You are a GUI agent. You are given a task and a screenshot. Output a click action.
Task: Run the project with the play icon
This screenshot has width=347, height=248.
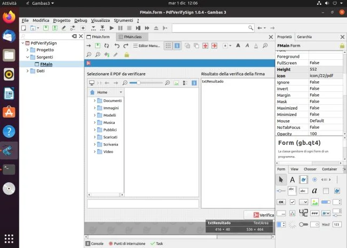112,28
